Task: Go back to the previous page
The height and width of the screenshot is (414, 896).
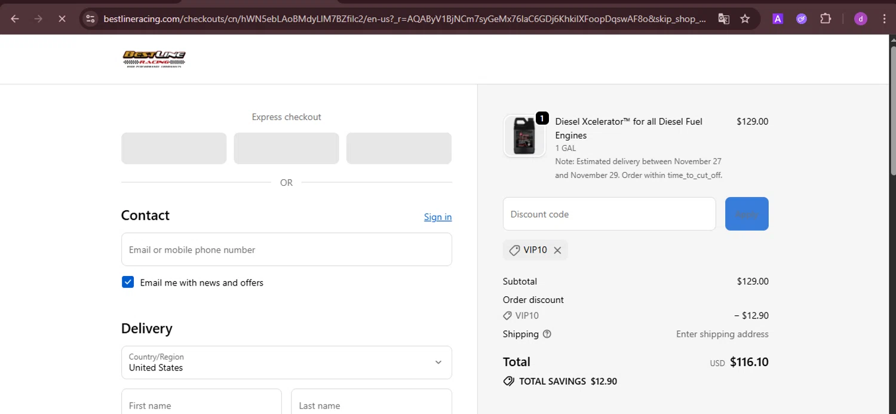Action: click(x=15, y=19)
